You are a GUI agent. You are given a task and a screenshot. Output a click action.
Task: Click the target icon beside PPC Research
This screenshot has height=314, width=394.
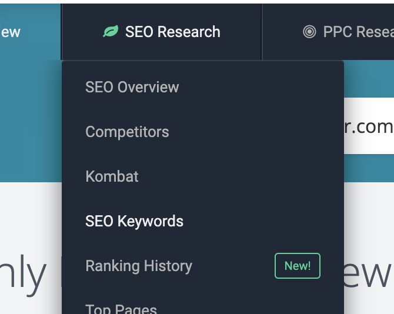click(309, 32)
